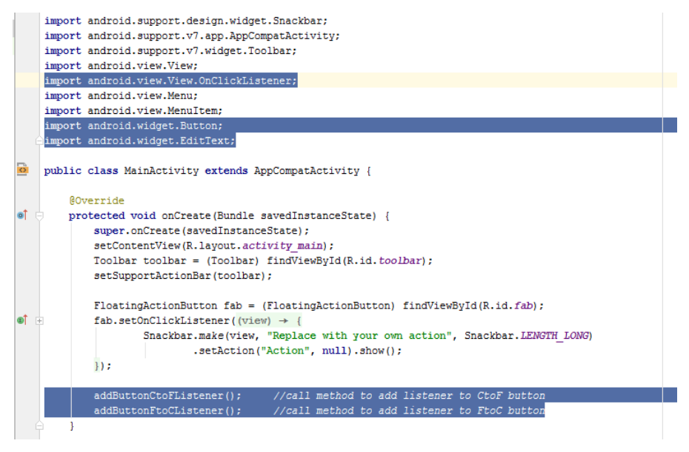Click the super.onCreate(savedInstanceState) call
The image size is (689, 452).
(x=202, y=231)
